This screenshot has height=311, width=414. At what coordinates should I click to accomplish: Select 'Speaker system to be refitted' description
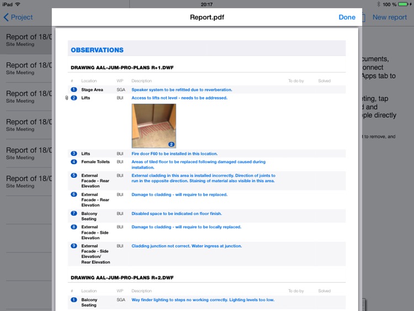coord(182,89)
